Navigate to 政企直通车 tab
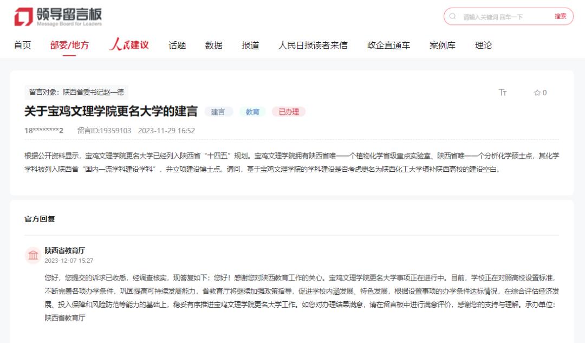 coord(388,46)
